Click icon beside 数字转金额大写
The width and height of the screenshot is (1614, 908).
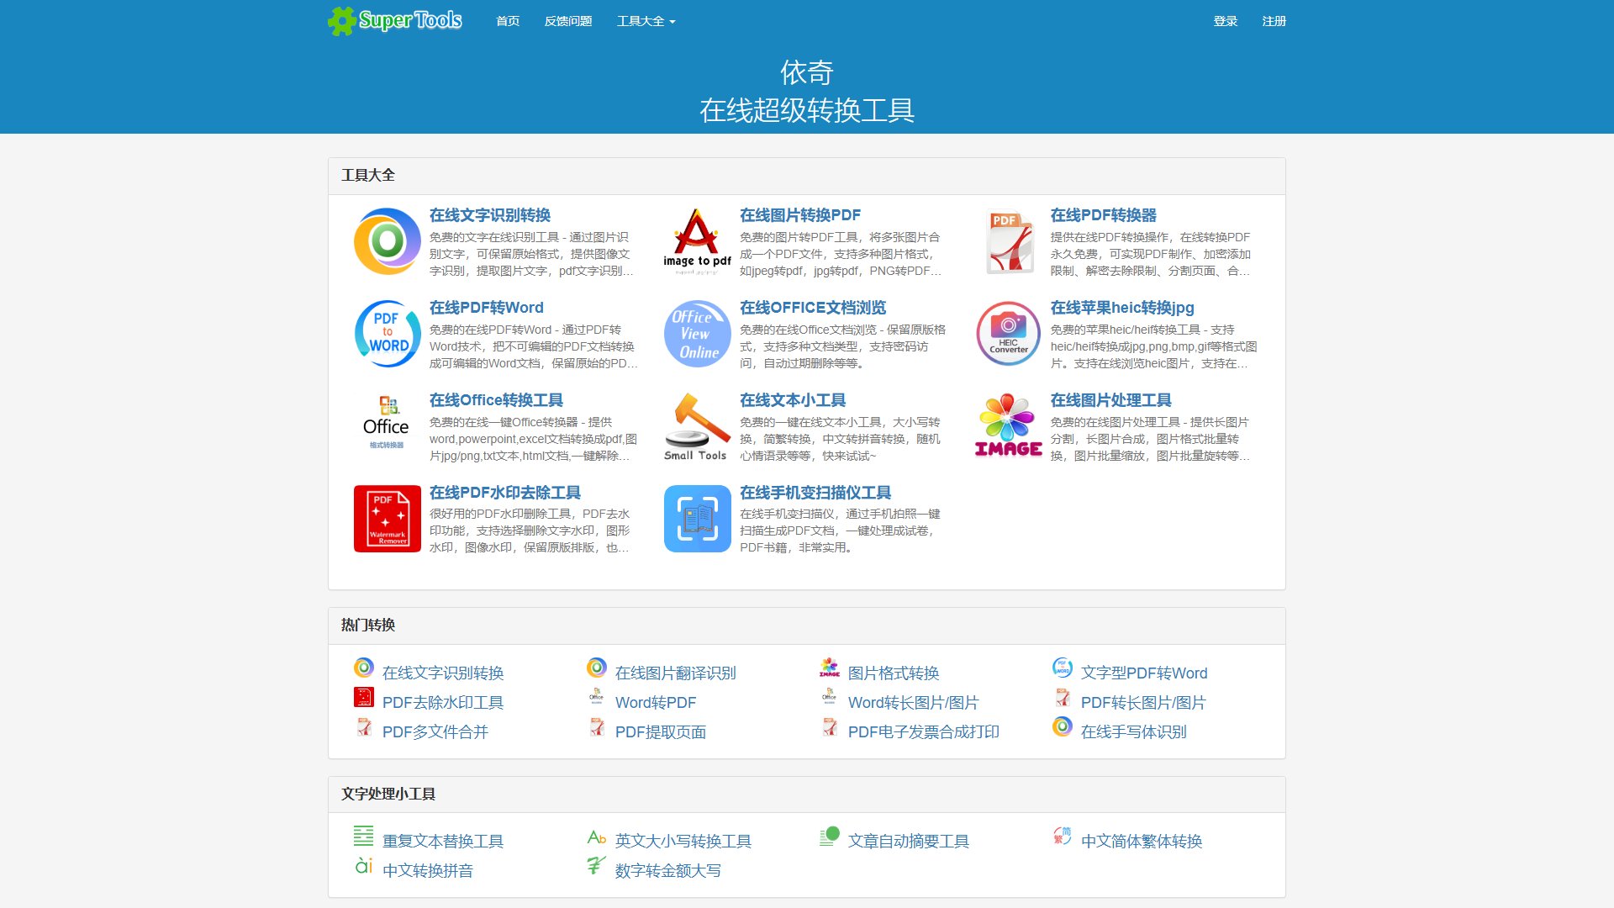(x=597, y=865)
